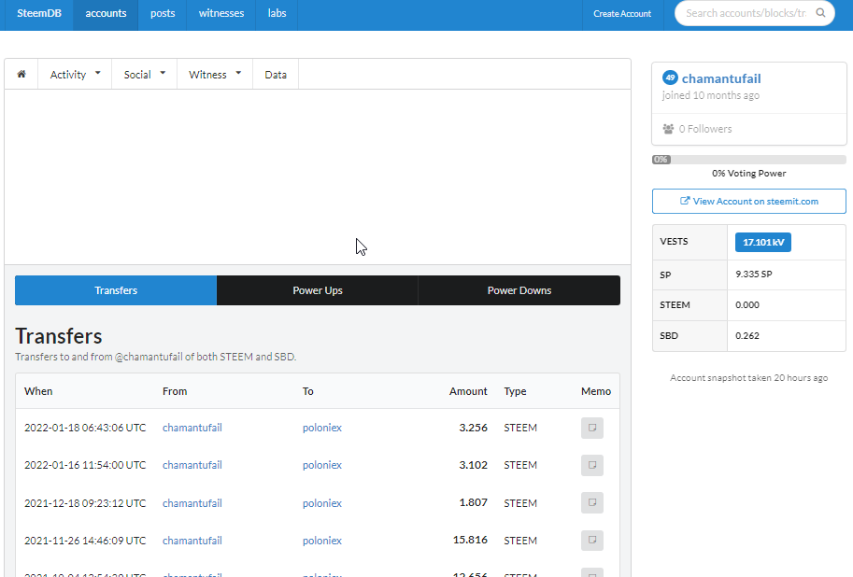This screenshot has width=853, height=577.
Task: Click the search magnifier icon
Action: [x=820, y=13]
